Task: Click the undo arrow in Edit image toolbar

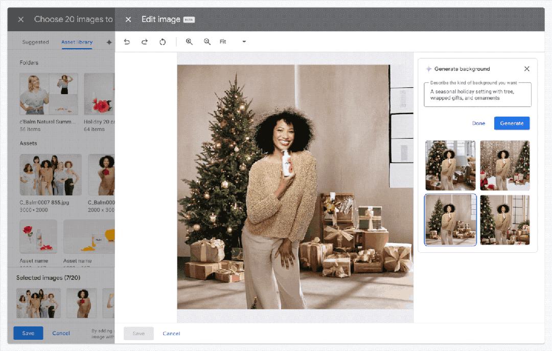Action: [127, 41]
